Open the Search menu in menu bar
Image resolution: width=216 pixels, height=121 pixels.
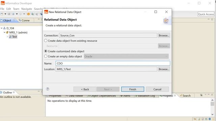pyautogui.click(x=38, y=9)
